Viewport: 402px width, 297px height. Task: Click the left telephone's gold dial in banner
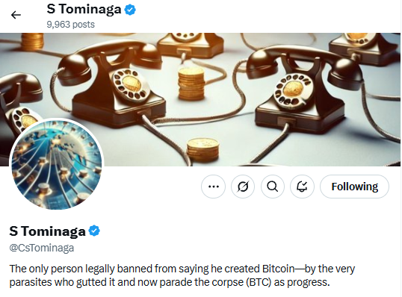132,85
